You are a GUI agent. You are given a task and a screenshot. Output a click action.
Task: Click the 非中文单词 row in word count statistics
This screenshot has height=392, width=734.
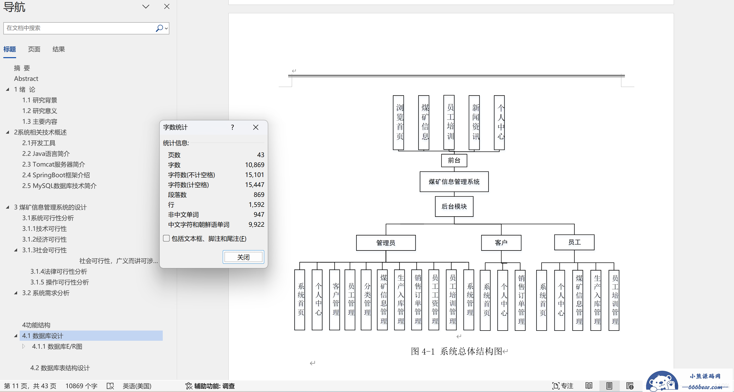click(x=216, y=215)
